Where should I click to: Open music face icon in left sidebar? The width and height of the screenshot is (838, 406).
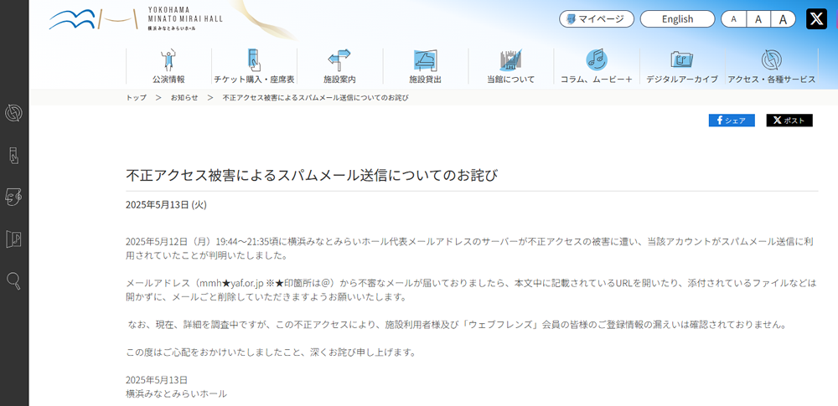[13, 197]
